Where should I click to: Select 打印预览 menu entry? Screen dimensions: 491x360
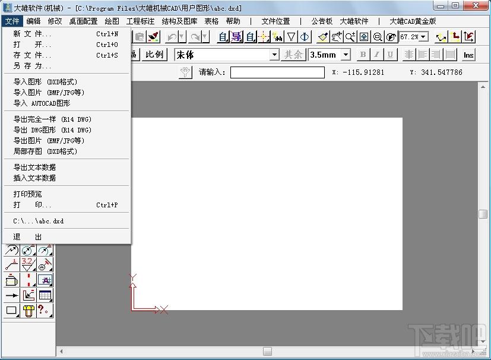point(66,194)
